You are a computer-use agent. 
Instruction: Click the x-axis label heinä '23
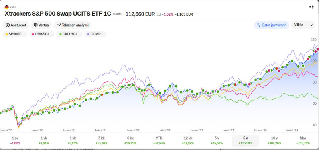click(x=228, y=131)
